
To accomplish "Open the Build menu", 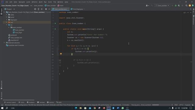I will pos(41,2).
